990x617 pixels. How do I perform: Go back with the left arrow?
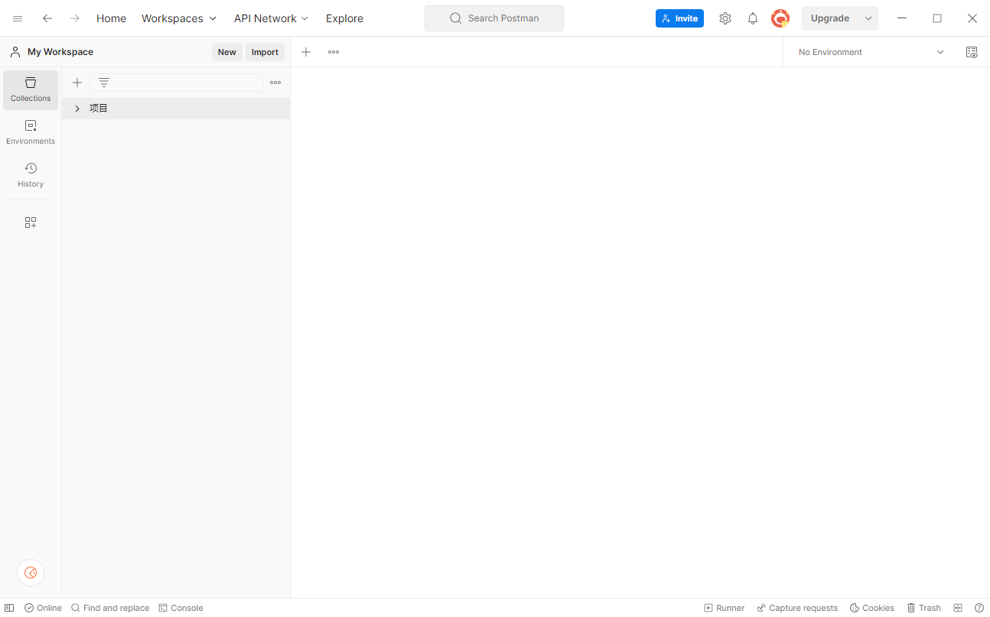pyautogui.click(x=47, y=18)
